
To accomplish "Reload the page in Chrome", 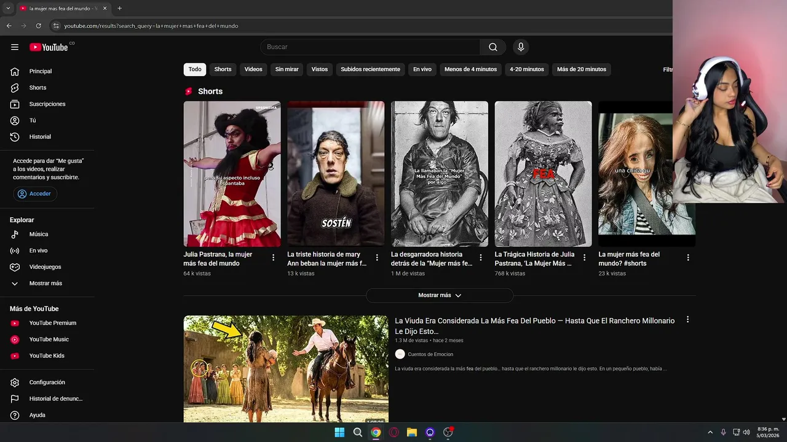I will 38,26.
